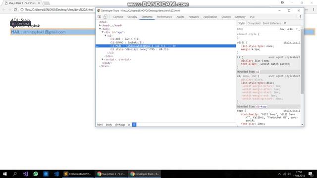
Task: Toggle the :hov element state panel
Action: point(281,29)
